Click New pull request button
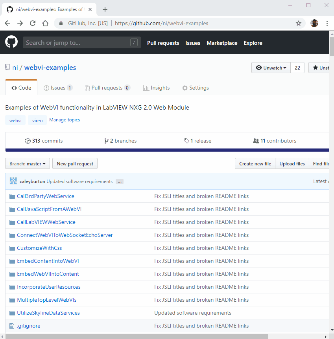The height and width of the screenshot is (339, 334). pos(75,164)
